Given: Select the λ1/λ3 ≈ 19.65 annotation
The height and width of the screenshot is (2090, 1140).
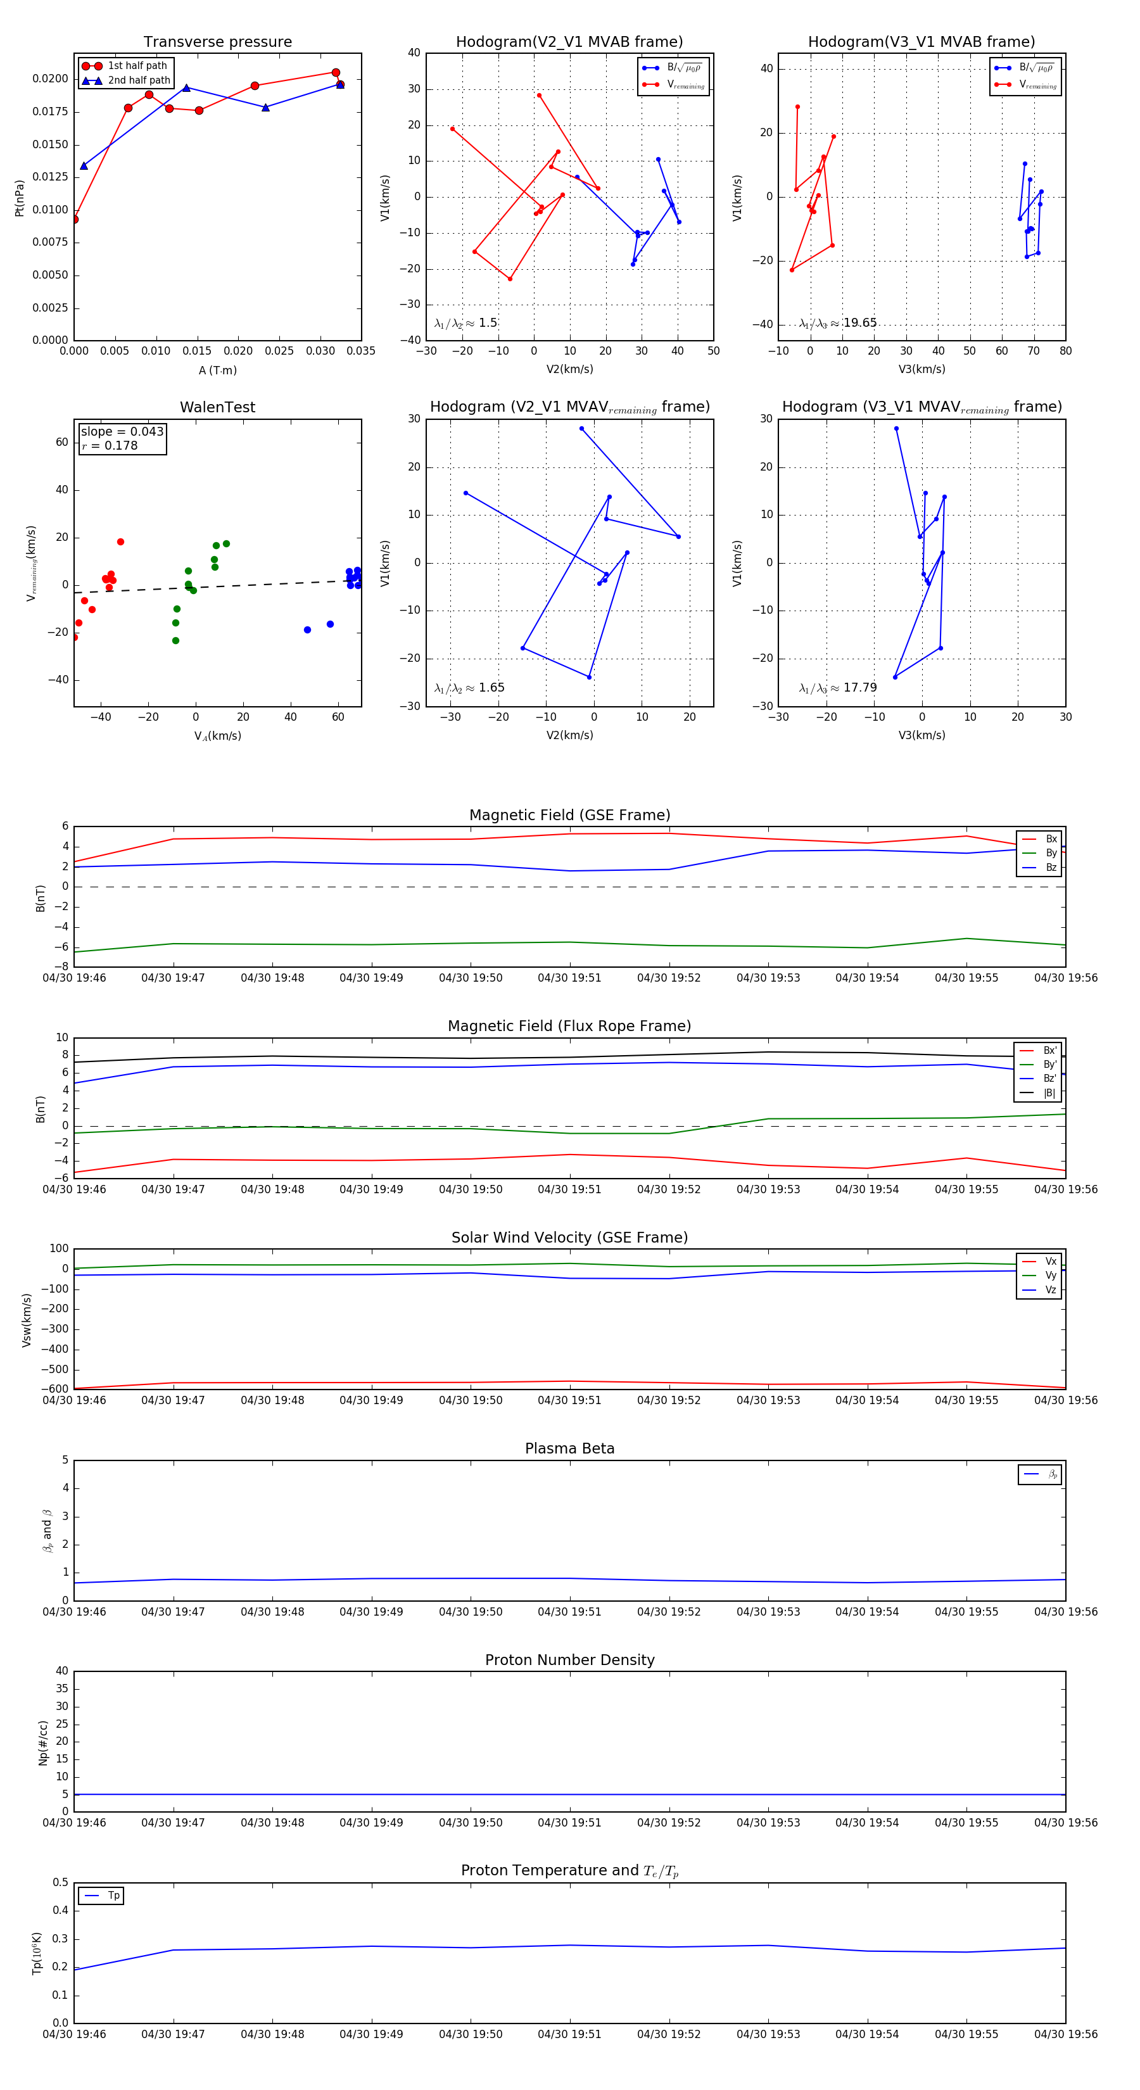Looking at the screenshot, I should click(837, 323).
